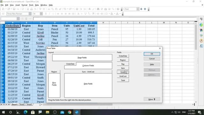Close the Pivot Table dialog

pos(160,48)
